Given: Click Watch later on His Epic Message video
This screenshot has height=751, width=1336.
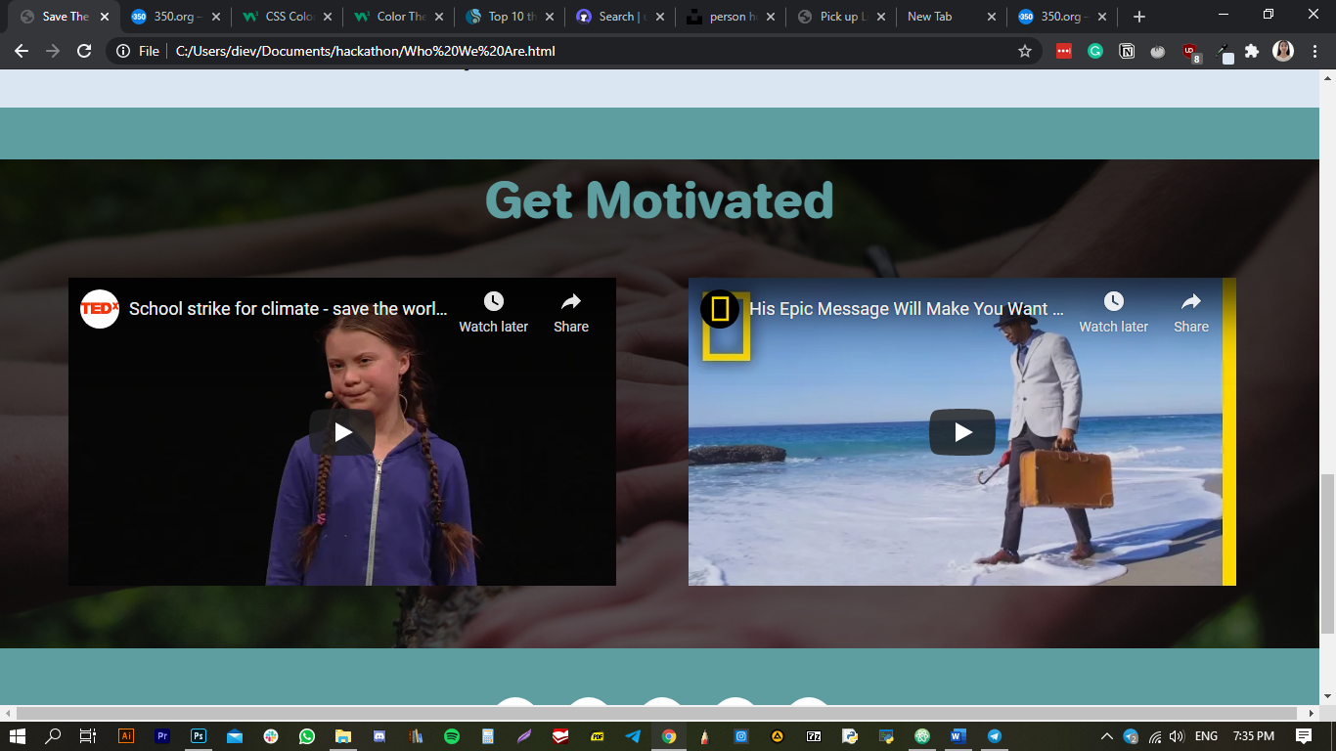Looking at the screenshot, I should [x=1113, y=313].
